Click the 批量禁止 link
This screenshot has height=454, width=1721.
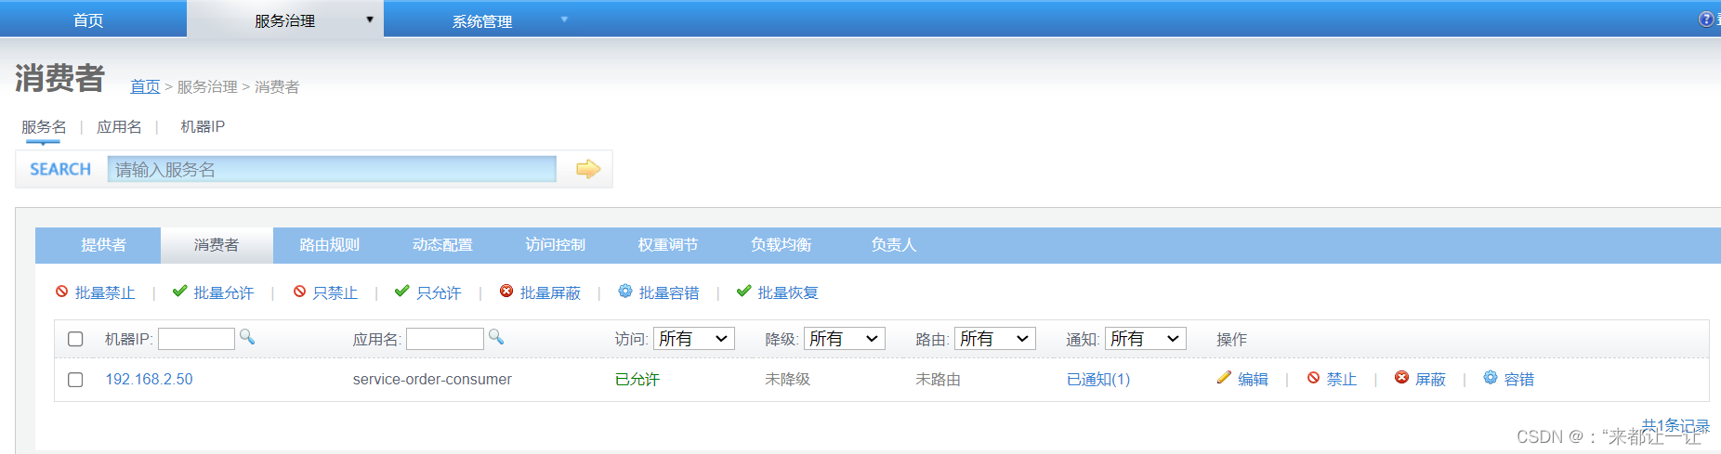point(105,293)
